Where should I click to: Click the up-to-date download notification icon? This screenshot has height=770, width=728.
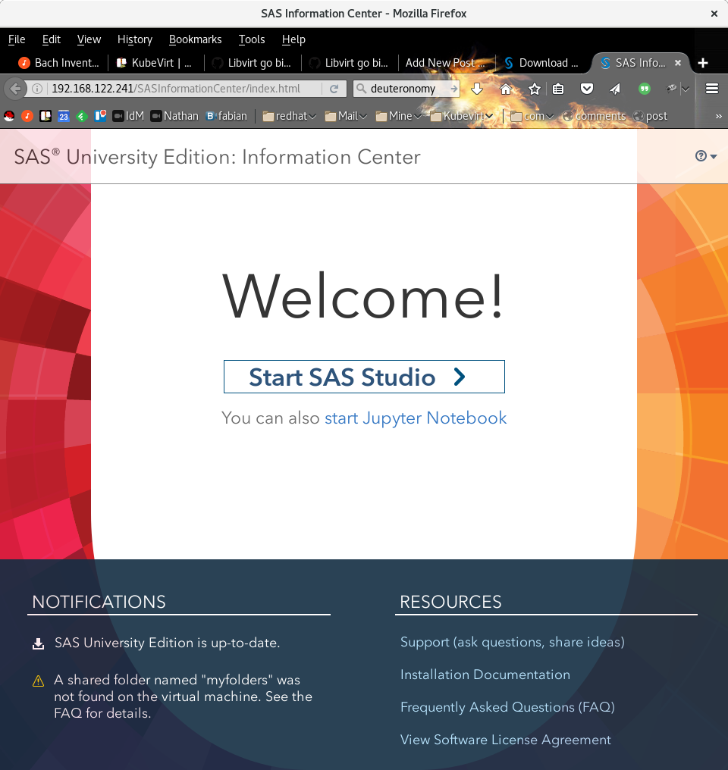(x=39, y=643)
